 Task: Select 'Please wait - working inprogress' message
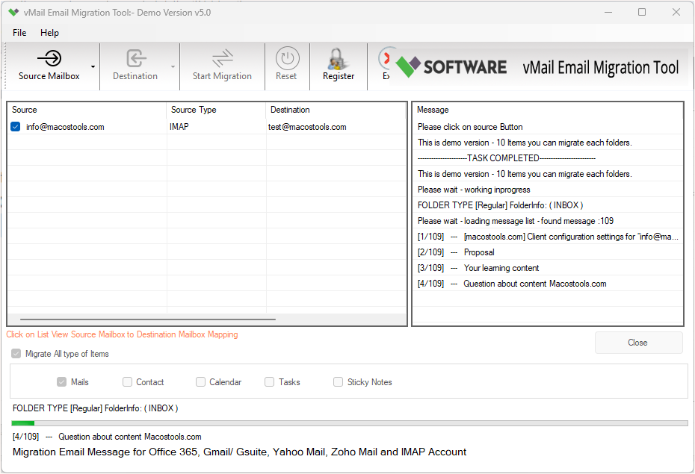tap(549, 190)
